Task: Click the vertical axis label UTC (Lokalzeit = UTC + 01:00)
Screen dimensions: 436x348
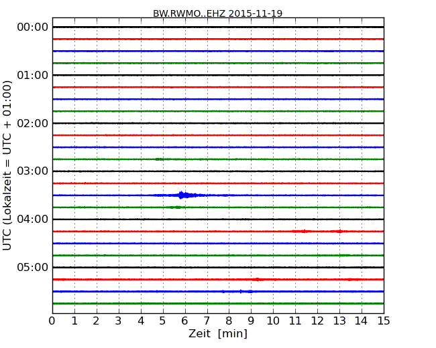Action: [x=7, y=166]
